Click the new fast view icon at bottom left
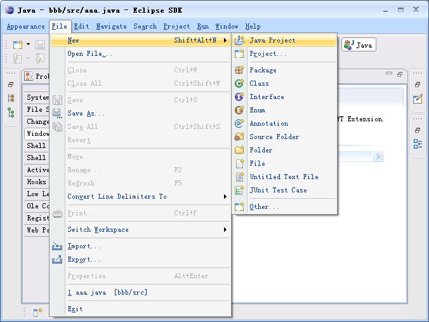Viewport: 429px width, 322px height. 37,312
